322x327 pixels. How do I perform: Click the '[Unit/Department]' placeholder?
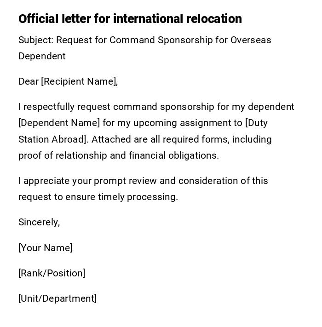pos(57,298)
